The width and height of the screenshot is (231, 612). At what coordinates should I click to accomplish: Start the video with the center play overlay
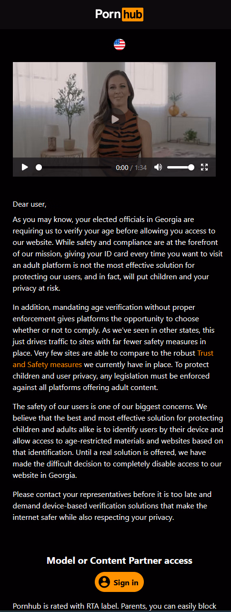pos(114,119)
